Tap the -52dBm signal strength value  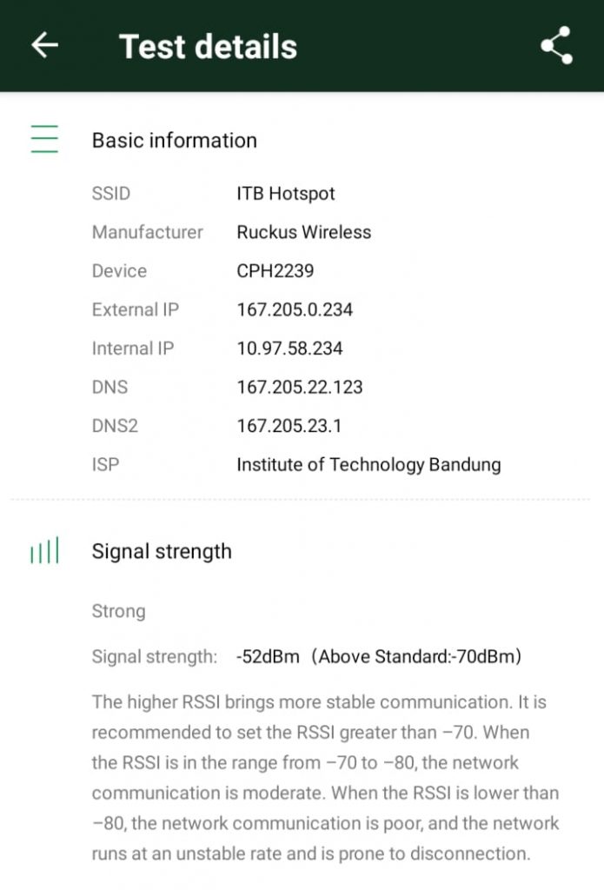(x=268, y=657)
